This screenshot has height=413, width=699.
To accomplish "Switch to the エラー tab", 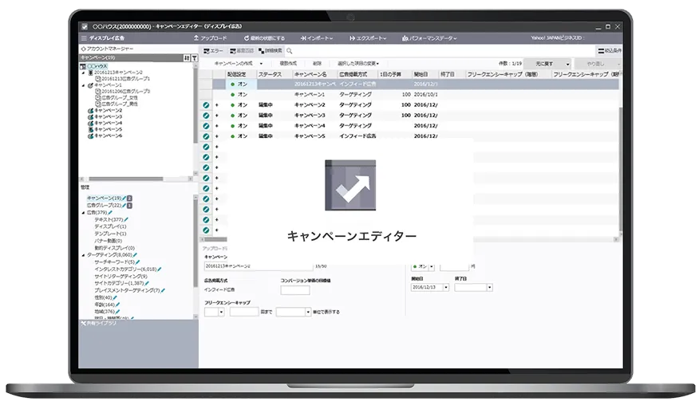I will tap(212, 50).
